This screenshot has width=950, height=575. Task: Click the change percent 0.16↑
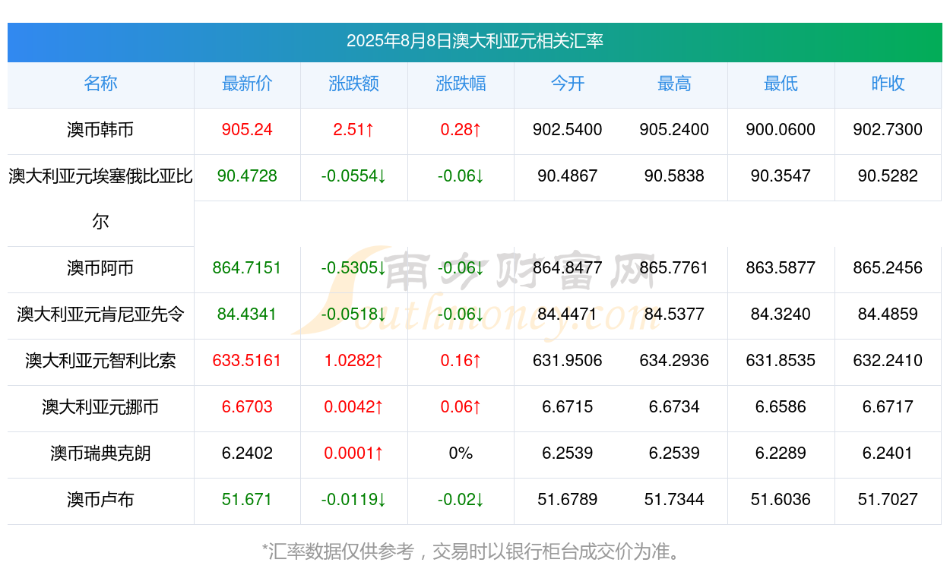click(x=461, y=361)
